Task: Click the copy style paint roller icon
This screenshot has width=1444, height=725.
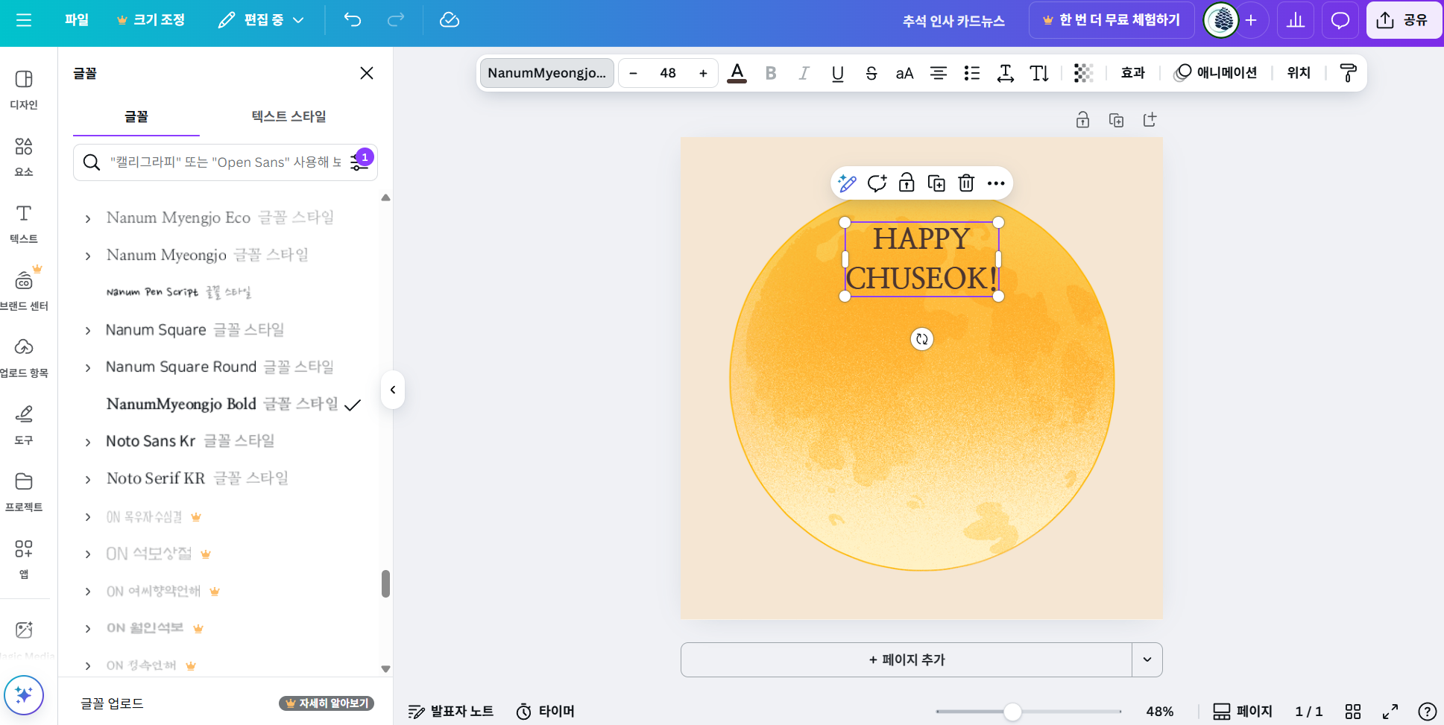Action: point(1348,73)
